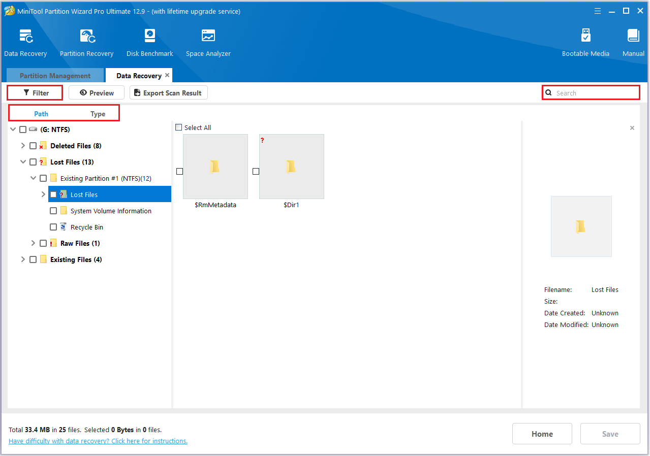Viewport: 650px width, 456px height.
Task: Check the Select All checkbox
Action: pyautogui.click(x=178, y=127)
